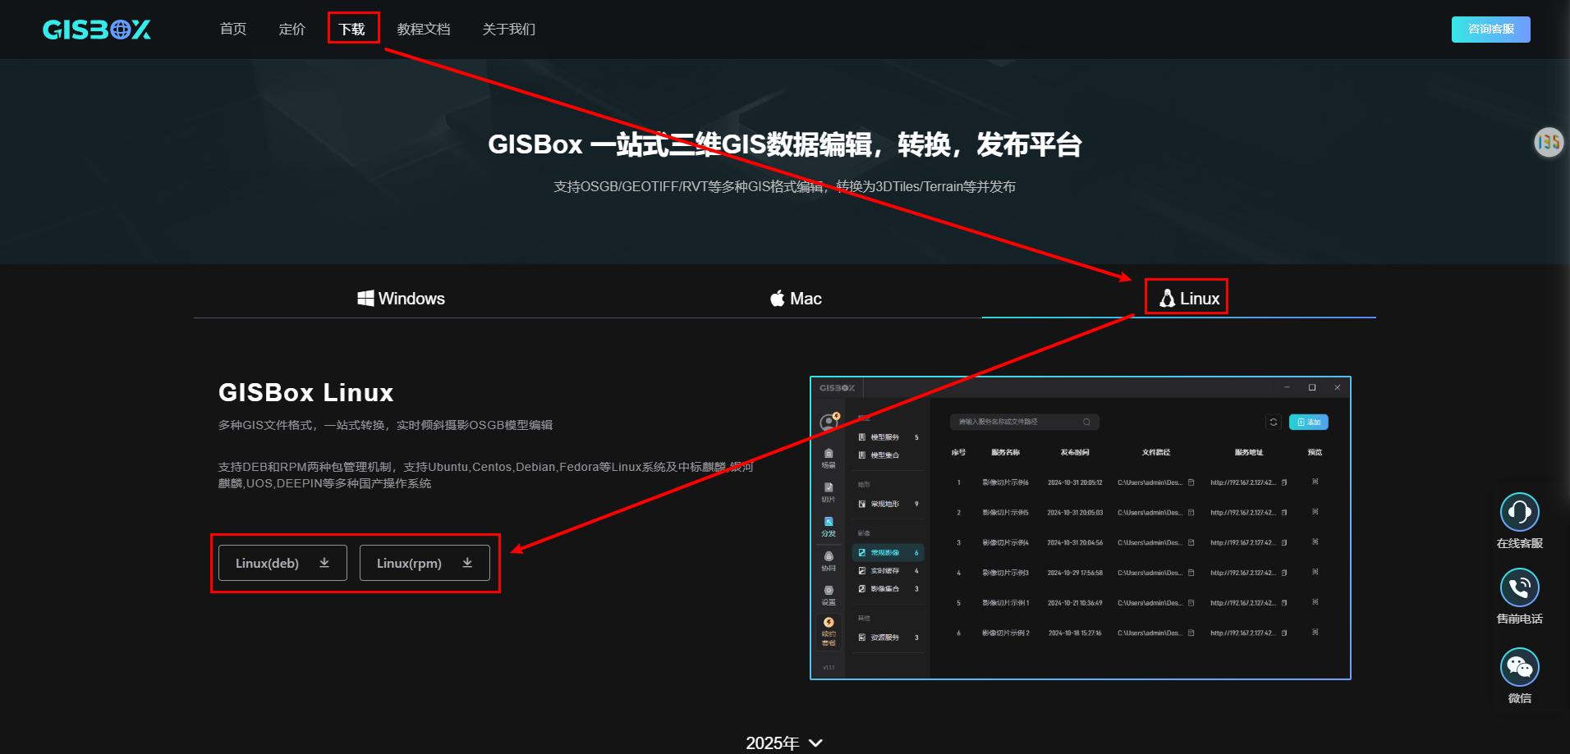Open the 关于我们 nav item
Image resolution: width=1570 pixels, height=754 pixels.
tap(509, 29)
